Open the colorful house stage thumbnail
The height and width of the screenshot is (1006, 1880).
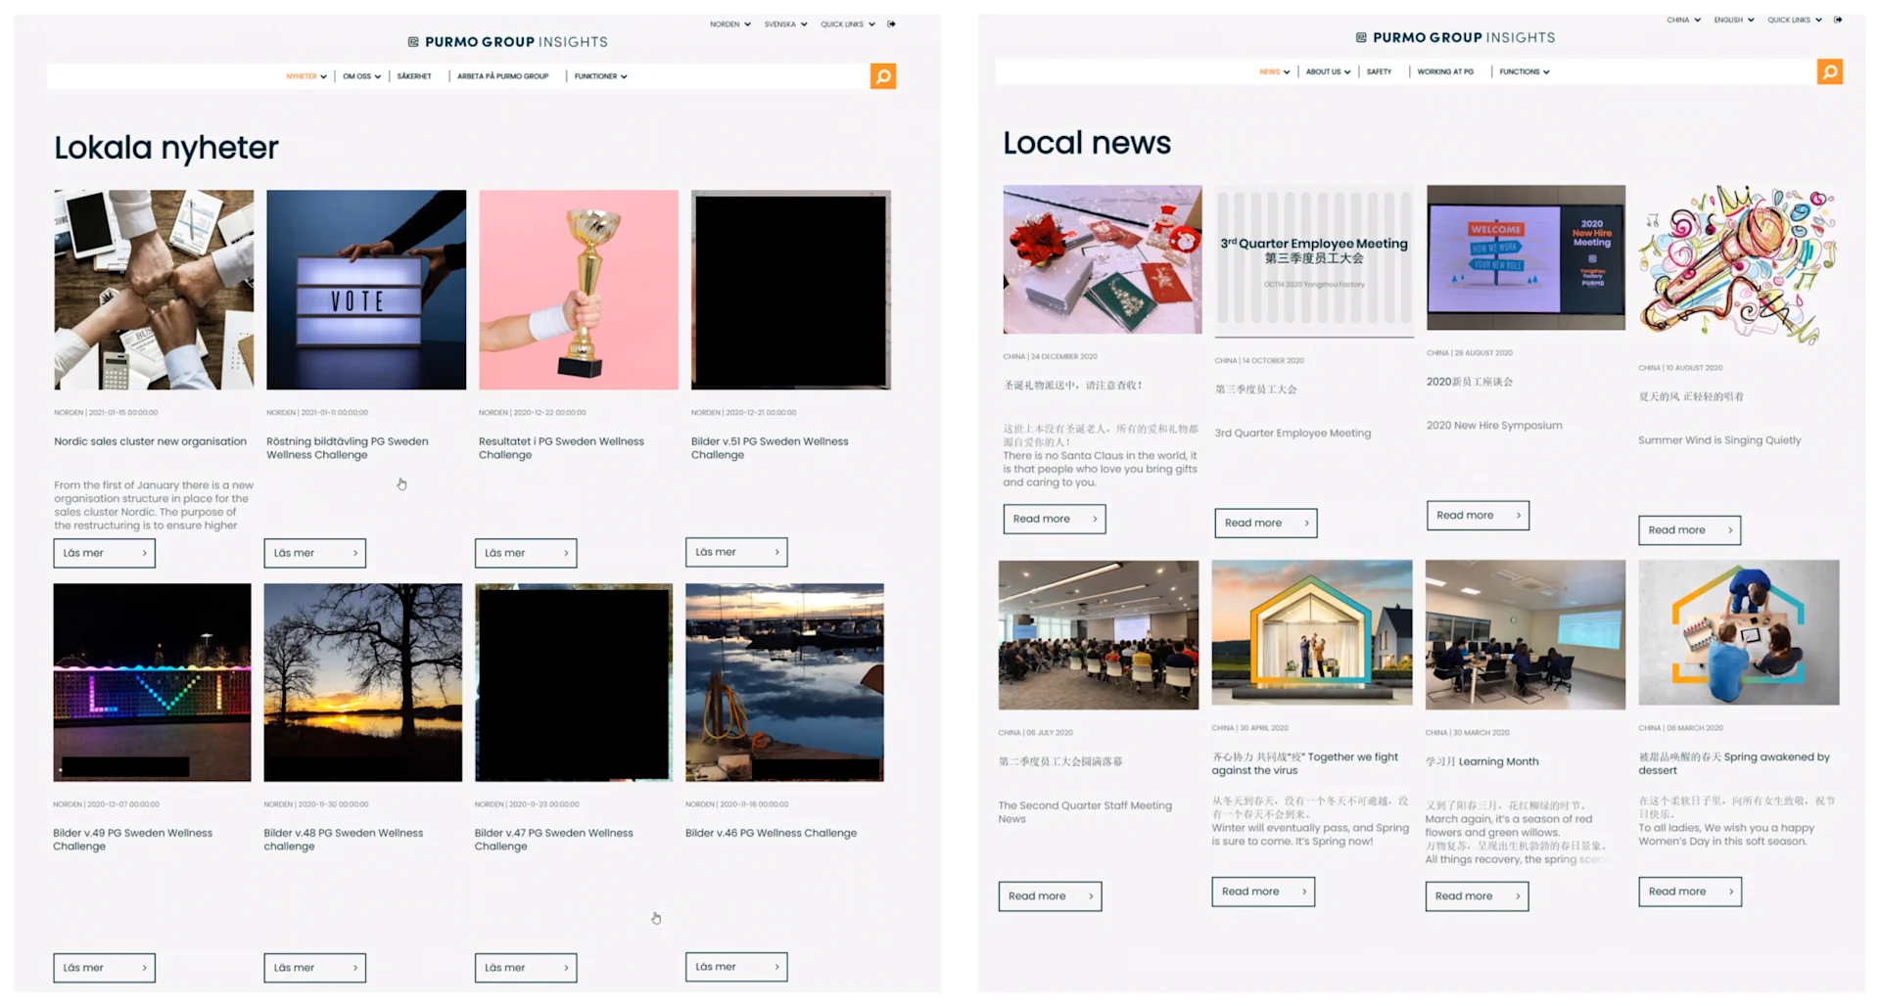pyautogui.click(x=1312, y=632)
